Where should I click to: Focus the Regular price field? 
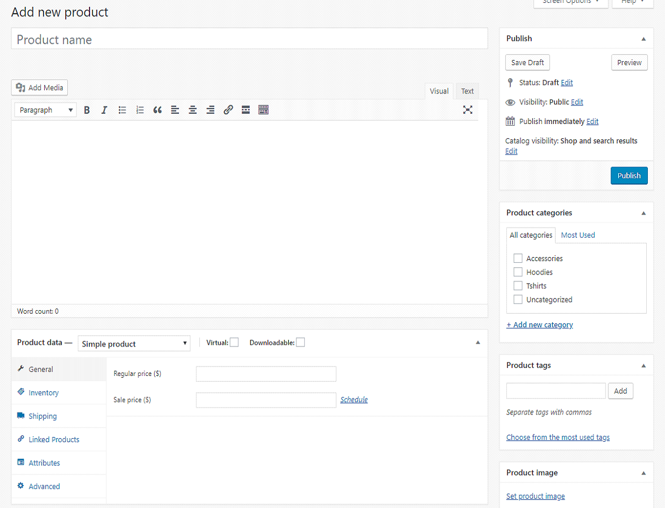click(266, 374)
